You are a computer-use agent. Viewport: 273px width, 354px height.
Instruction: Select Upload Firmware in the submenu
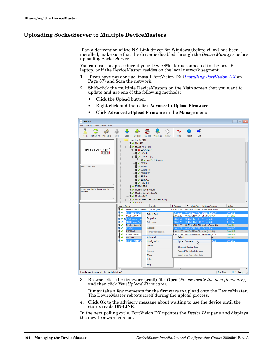[x=192, y=241]
